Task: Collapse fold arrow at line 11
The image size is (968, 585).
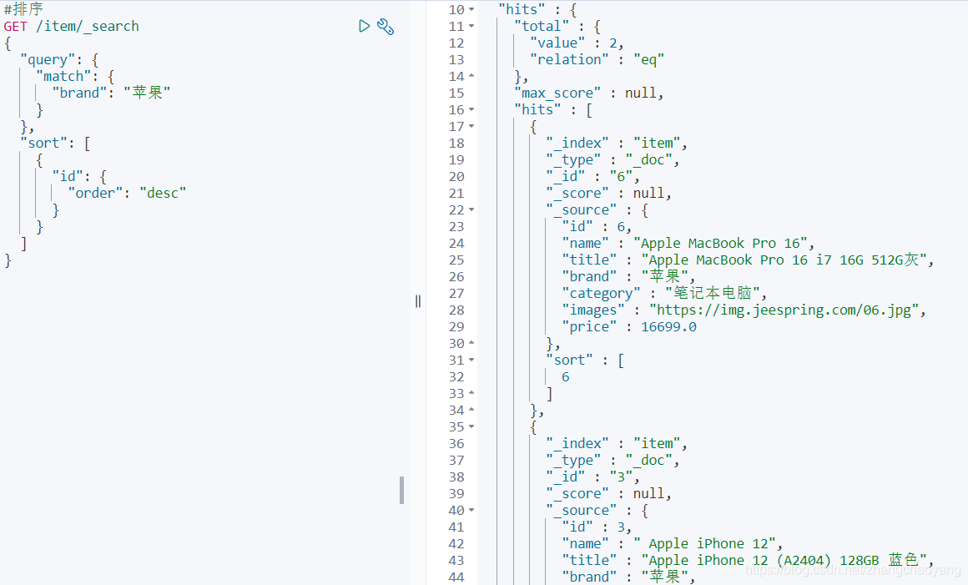Action: coord(471,26)
